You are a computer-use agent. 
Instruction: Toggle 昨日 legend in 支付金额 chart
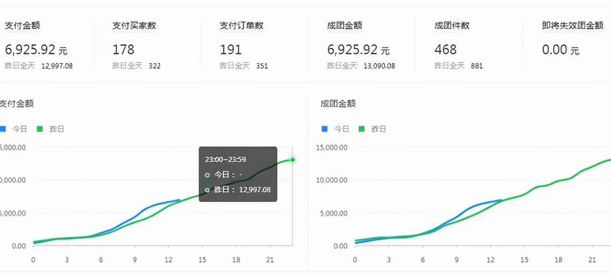[x=51, y=129]
